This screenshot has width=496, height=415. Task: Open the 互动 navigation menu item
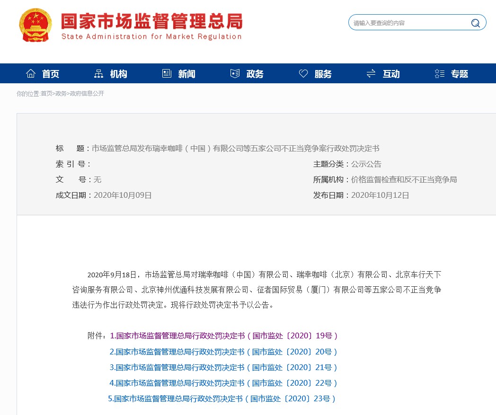391,74
